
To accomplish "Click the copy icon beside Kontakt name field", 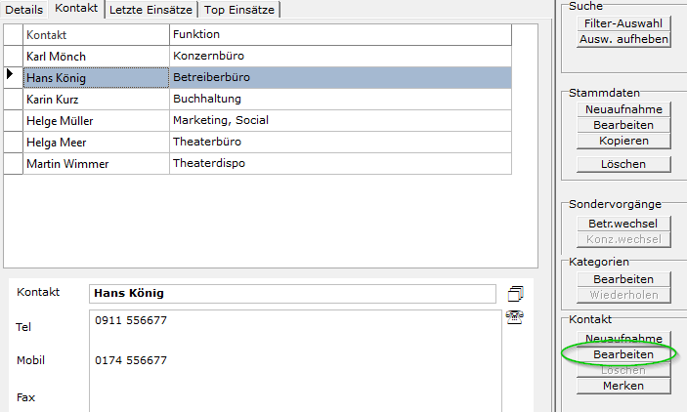I will [x=516, y=293].
